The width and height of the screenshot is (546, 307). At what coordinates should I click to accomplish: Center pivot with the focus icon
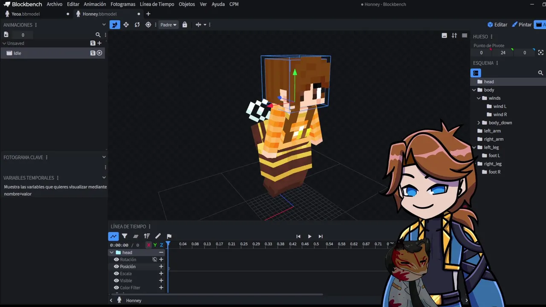[541, 53]
